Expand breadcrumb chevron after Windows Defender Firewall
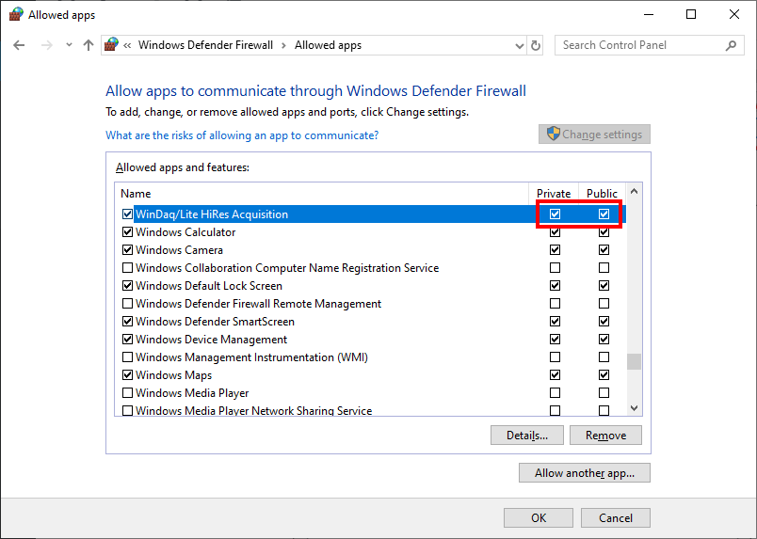 [284, 45]
